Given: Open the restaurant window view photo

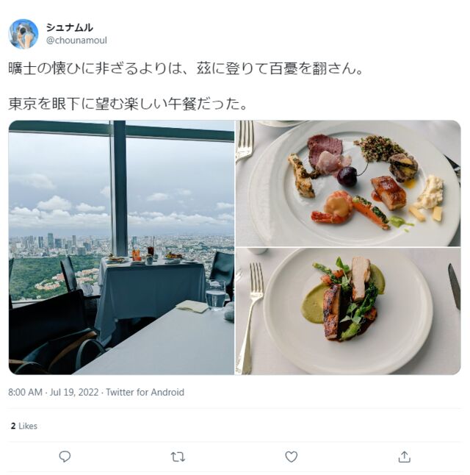Looking at the screenshot, I should click(x=121, y=247).
